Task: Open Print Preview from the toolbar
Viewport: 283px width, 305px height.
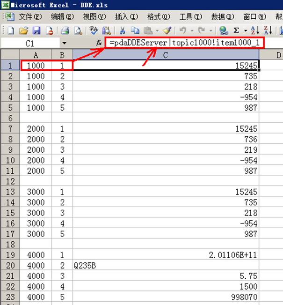Action: coord(78,31)
